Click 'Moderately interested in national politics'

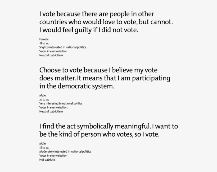pyautogui.click(x=65, y=152)
